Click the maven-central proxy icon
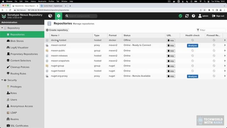 pos(47,45)
